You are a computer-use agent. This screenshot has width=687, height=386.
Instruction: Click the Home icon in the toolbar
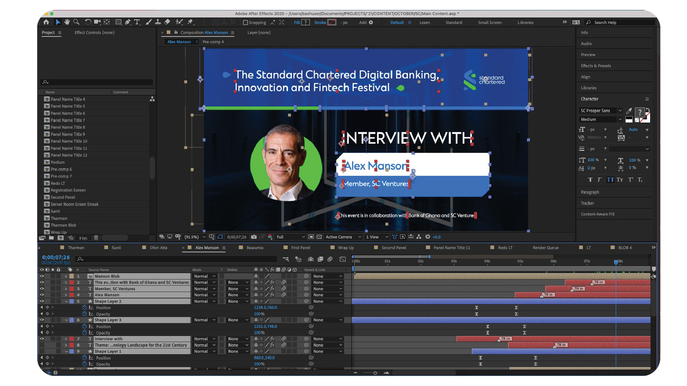pos(46,22)
